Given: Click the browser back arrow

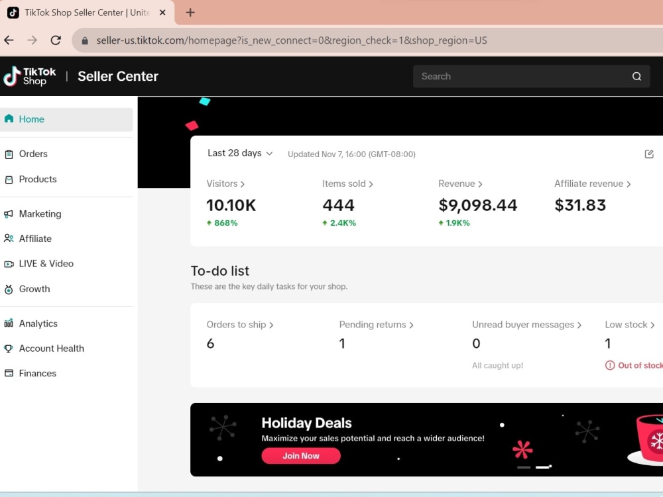Looking at the screenshot, I should (x=9, y=40).
